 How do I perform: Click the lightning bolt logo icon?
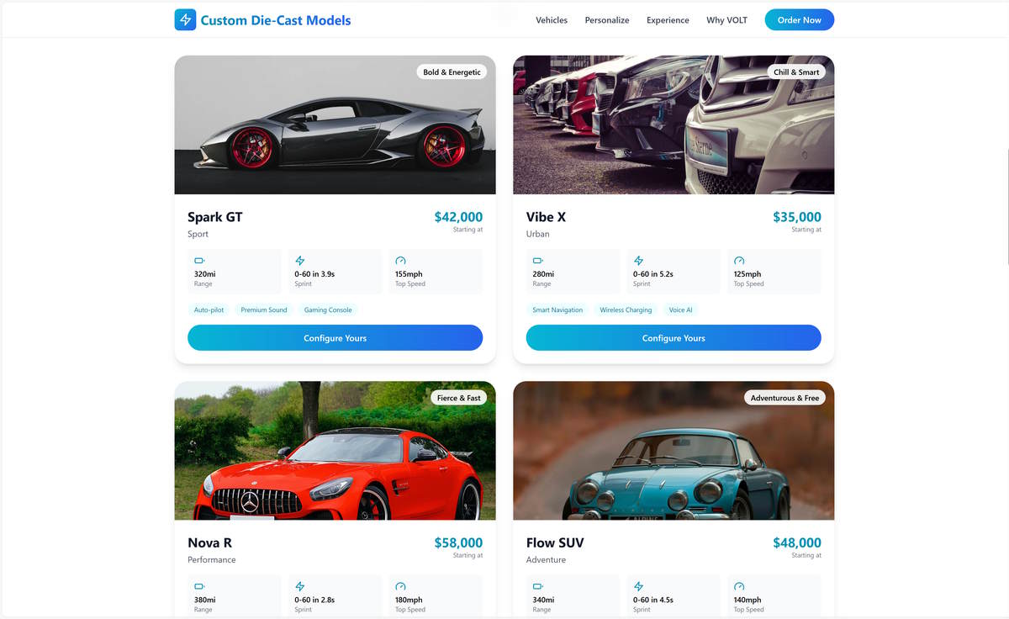pyautogui.click(x=185, y=20)
